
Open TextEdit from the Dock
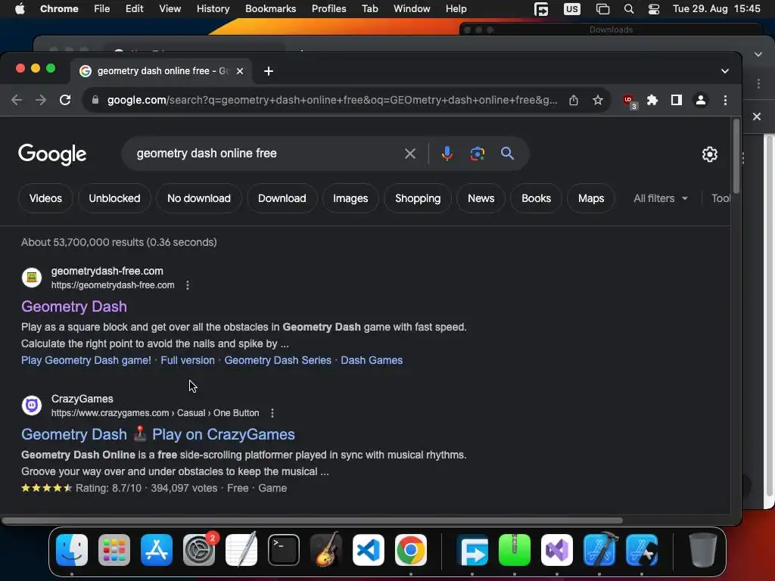(241, 550)
